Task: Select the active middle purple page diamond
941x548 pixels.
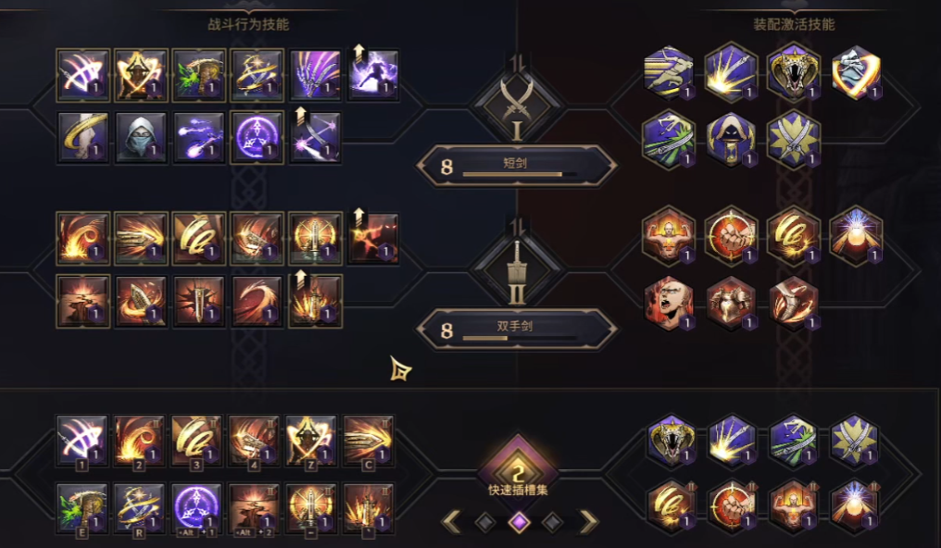Action: tap(519, 522)
